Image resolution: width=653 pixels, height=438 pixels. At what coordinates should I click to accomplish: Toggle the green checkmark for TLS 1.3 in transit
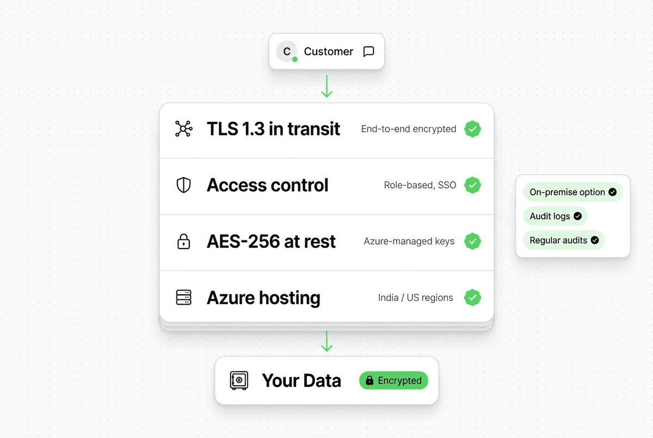coord(472,129)
